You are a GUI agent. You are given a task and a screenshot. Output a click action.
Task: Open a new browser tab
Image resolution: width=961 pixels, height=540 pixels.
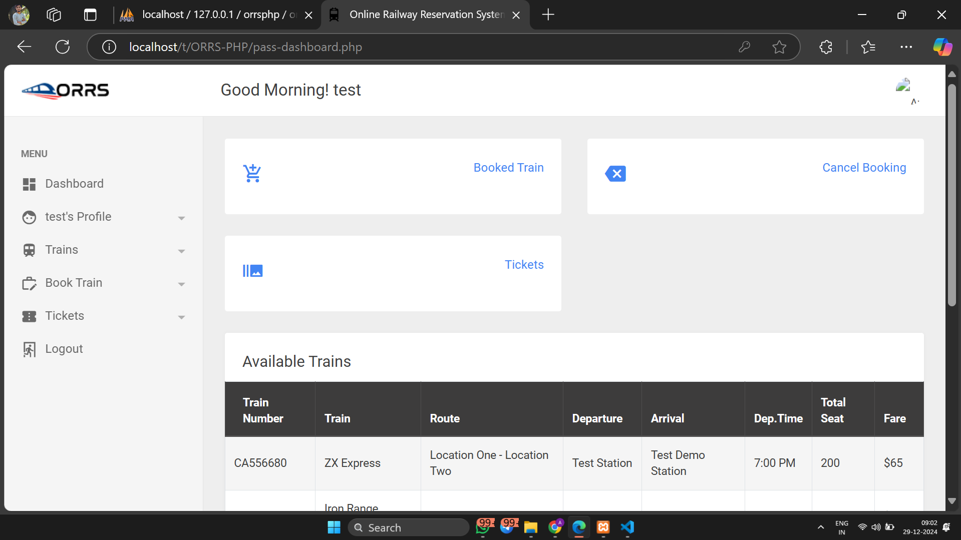[548, 15]
